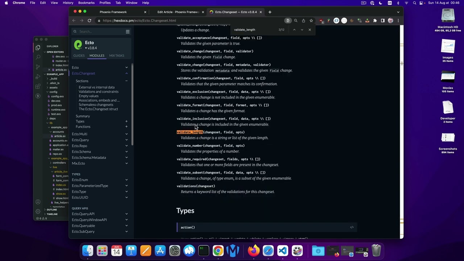Launch Visual Studio Code from the Dock

pyautogui.click(x=283, y=250)
